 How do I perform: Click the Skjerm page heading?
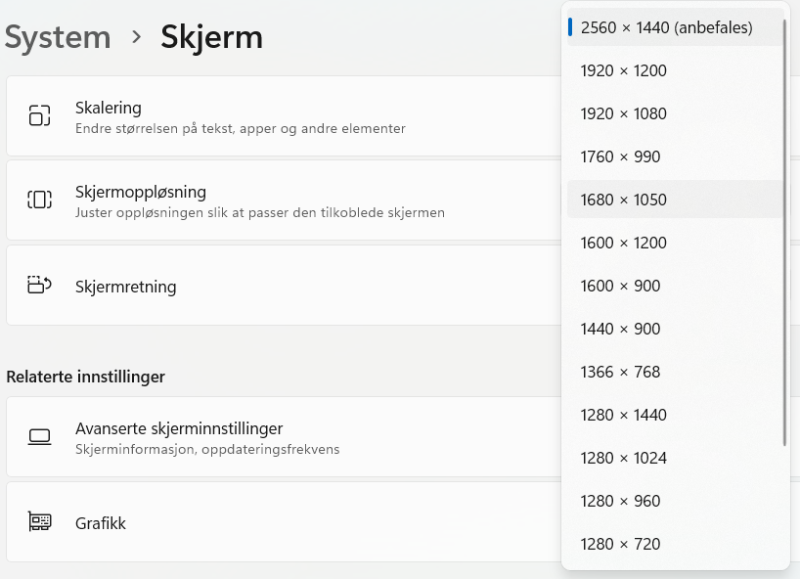pyautogui.click(x=211, y=37)
